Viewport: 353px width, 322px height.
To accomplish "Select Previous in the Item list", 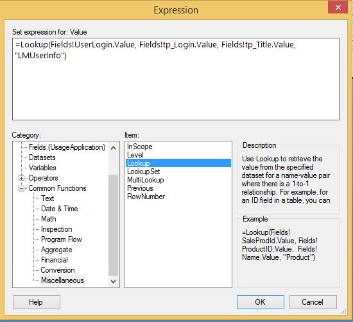I will [x=140, y=188].
